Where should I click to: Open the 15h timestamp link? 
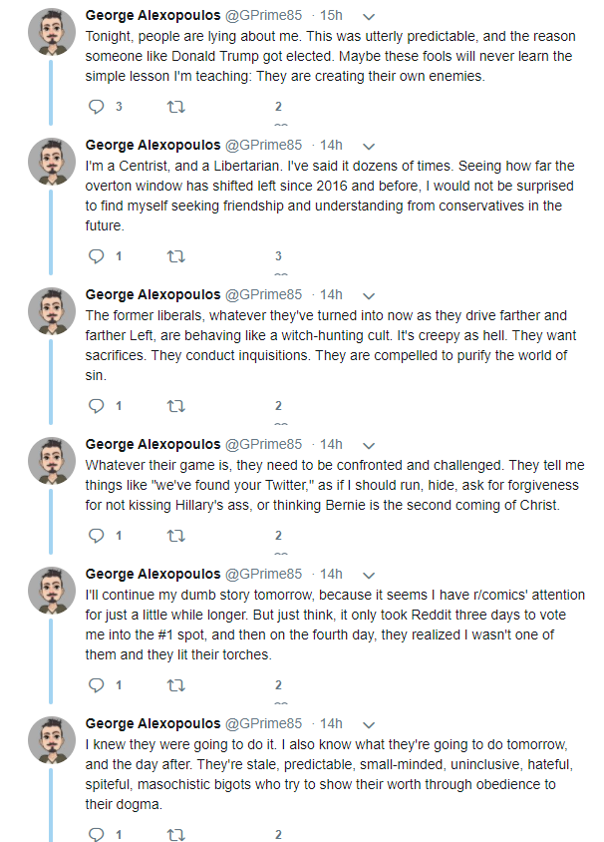pos(331,16)
